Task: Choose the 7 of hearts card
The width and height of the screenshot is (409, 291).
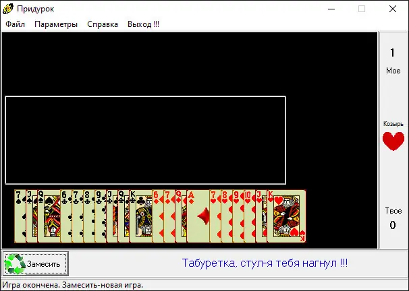Action: [x=215, y=216]
